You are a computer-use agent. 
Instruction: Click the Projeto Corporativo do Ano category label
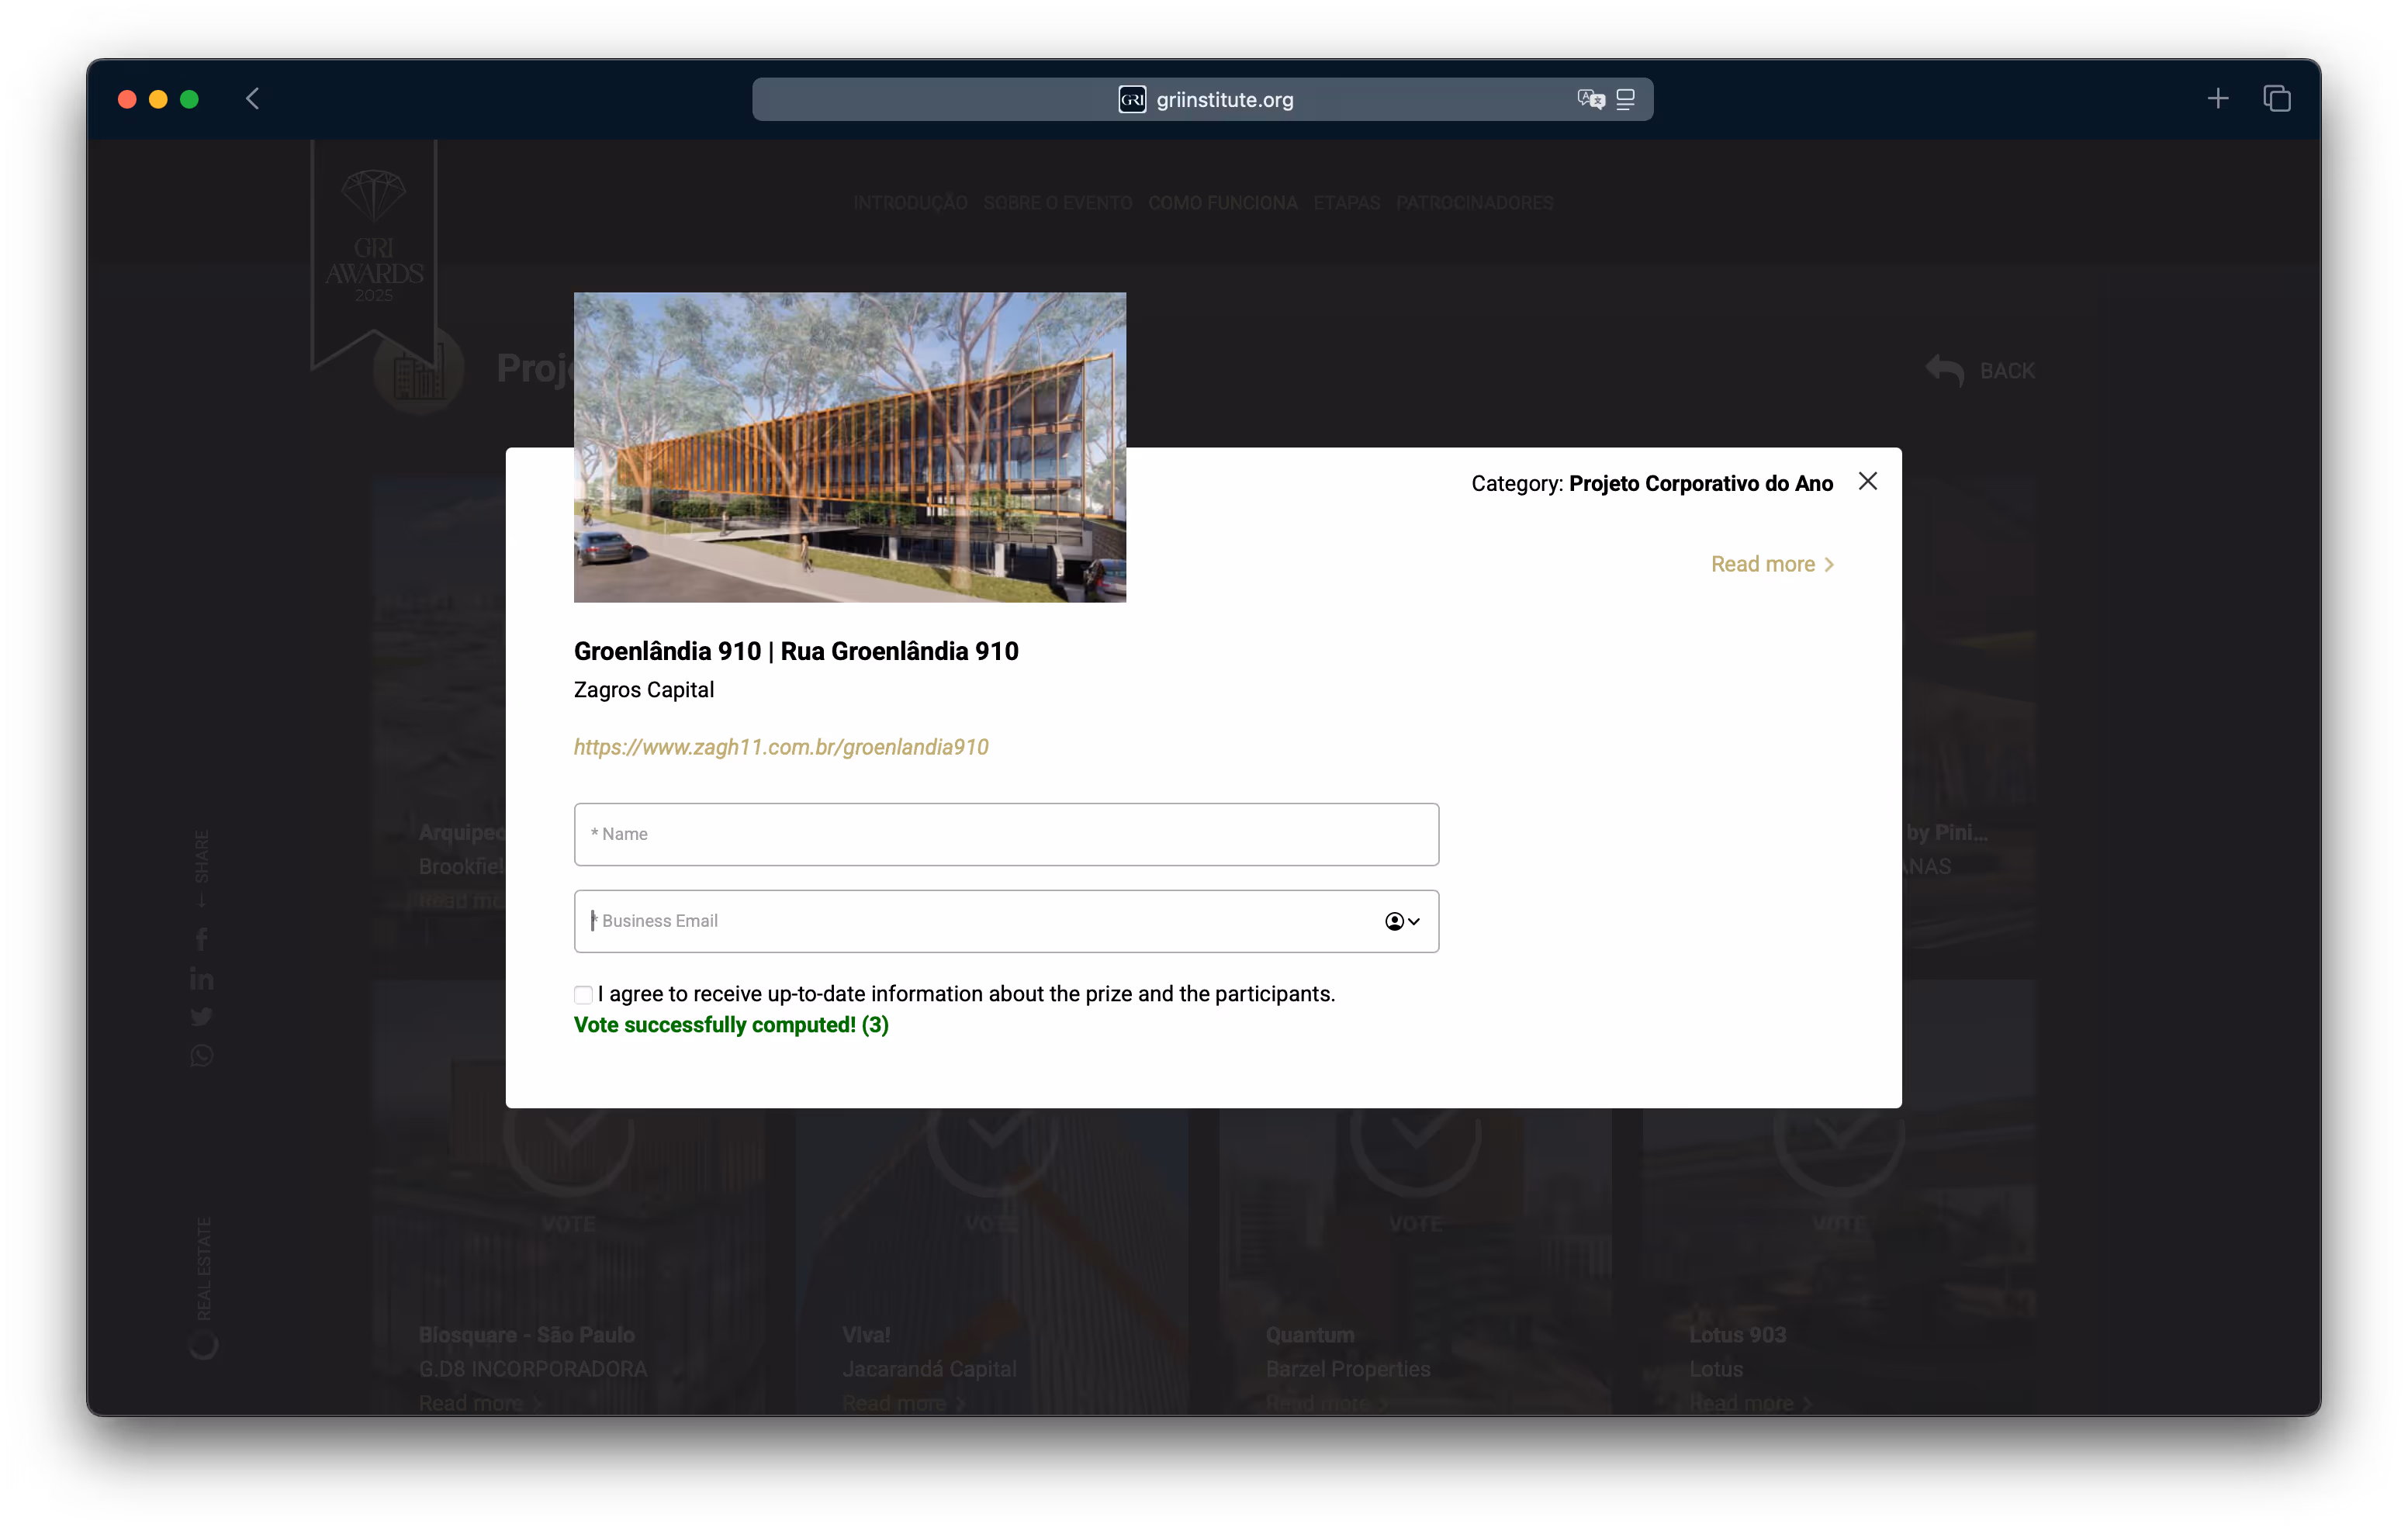pyautogui.click(x=1700, y=483)
